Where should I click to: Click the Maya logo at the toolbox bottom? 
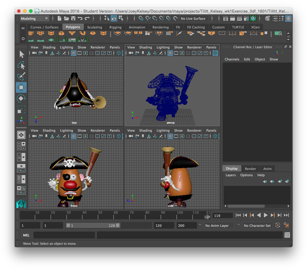(21, 204)
